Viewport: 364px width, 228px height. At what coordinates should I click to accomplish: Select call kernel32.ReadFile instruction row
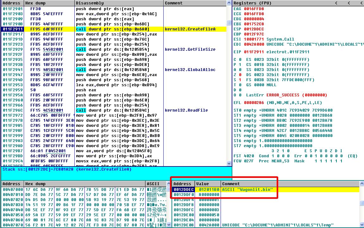pos(114,110)
